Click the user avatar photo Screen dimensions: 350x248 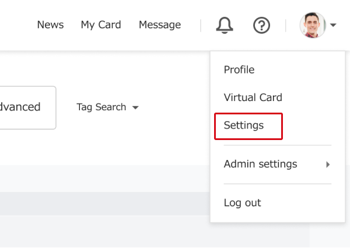pos(313,25)
